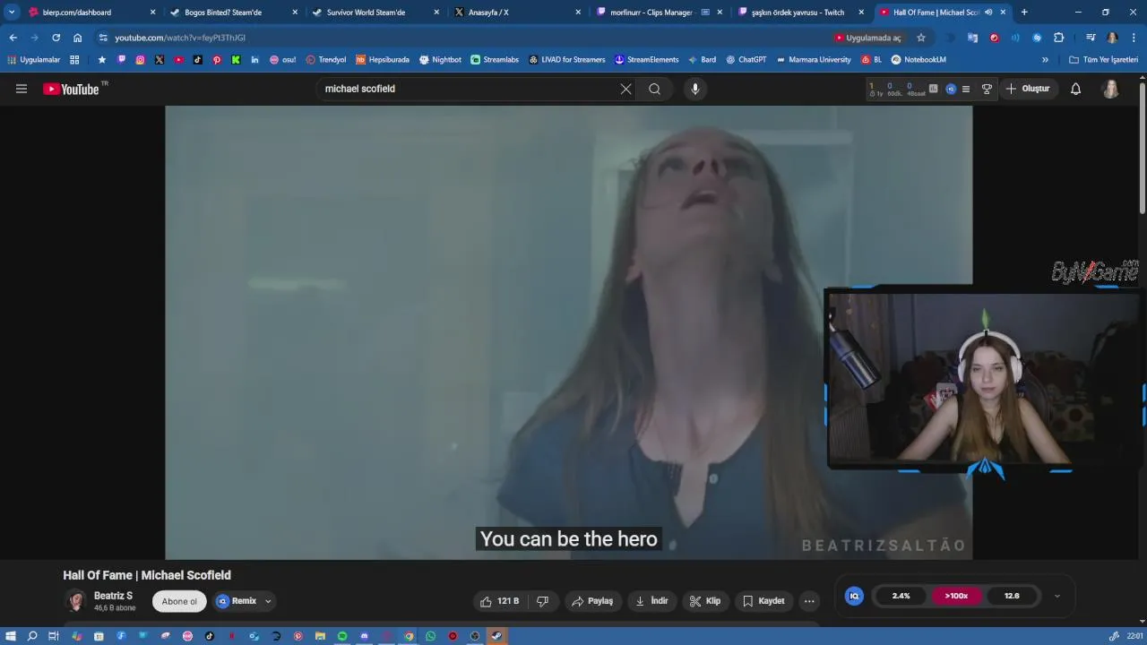Viewport: 1147px width, 645px height.
Task: Open Spotify from the taskbar
Action: point(342,636)
